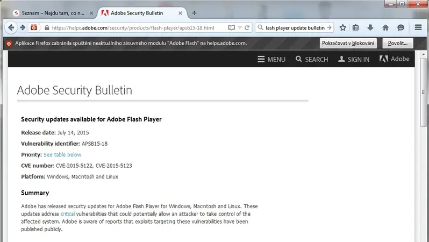Viewport: 429px width, 242px height.
Task: Open SEARCH on the Adobe header
Action: [312, 59]
